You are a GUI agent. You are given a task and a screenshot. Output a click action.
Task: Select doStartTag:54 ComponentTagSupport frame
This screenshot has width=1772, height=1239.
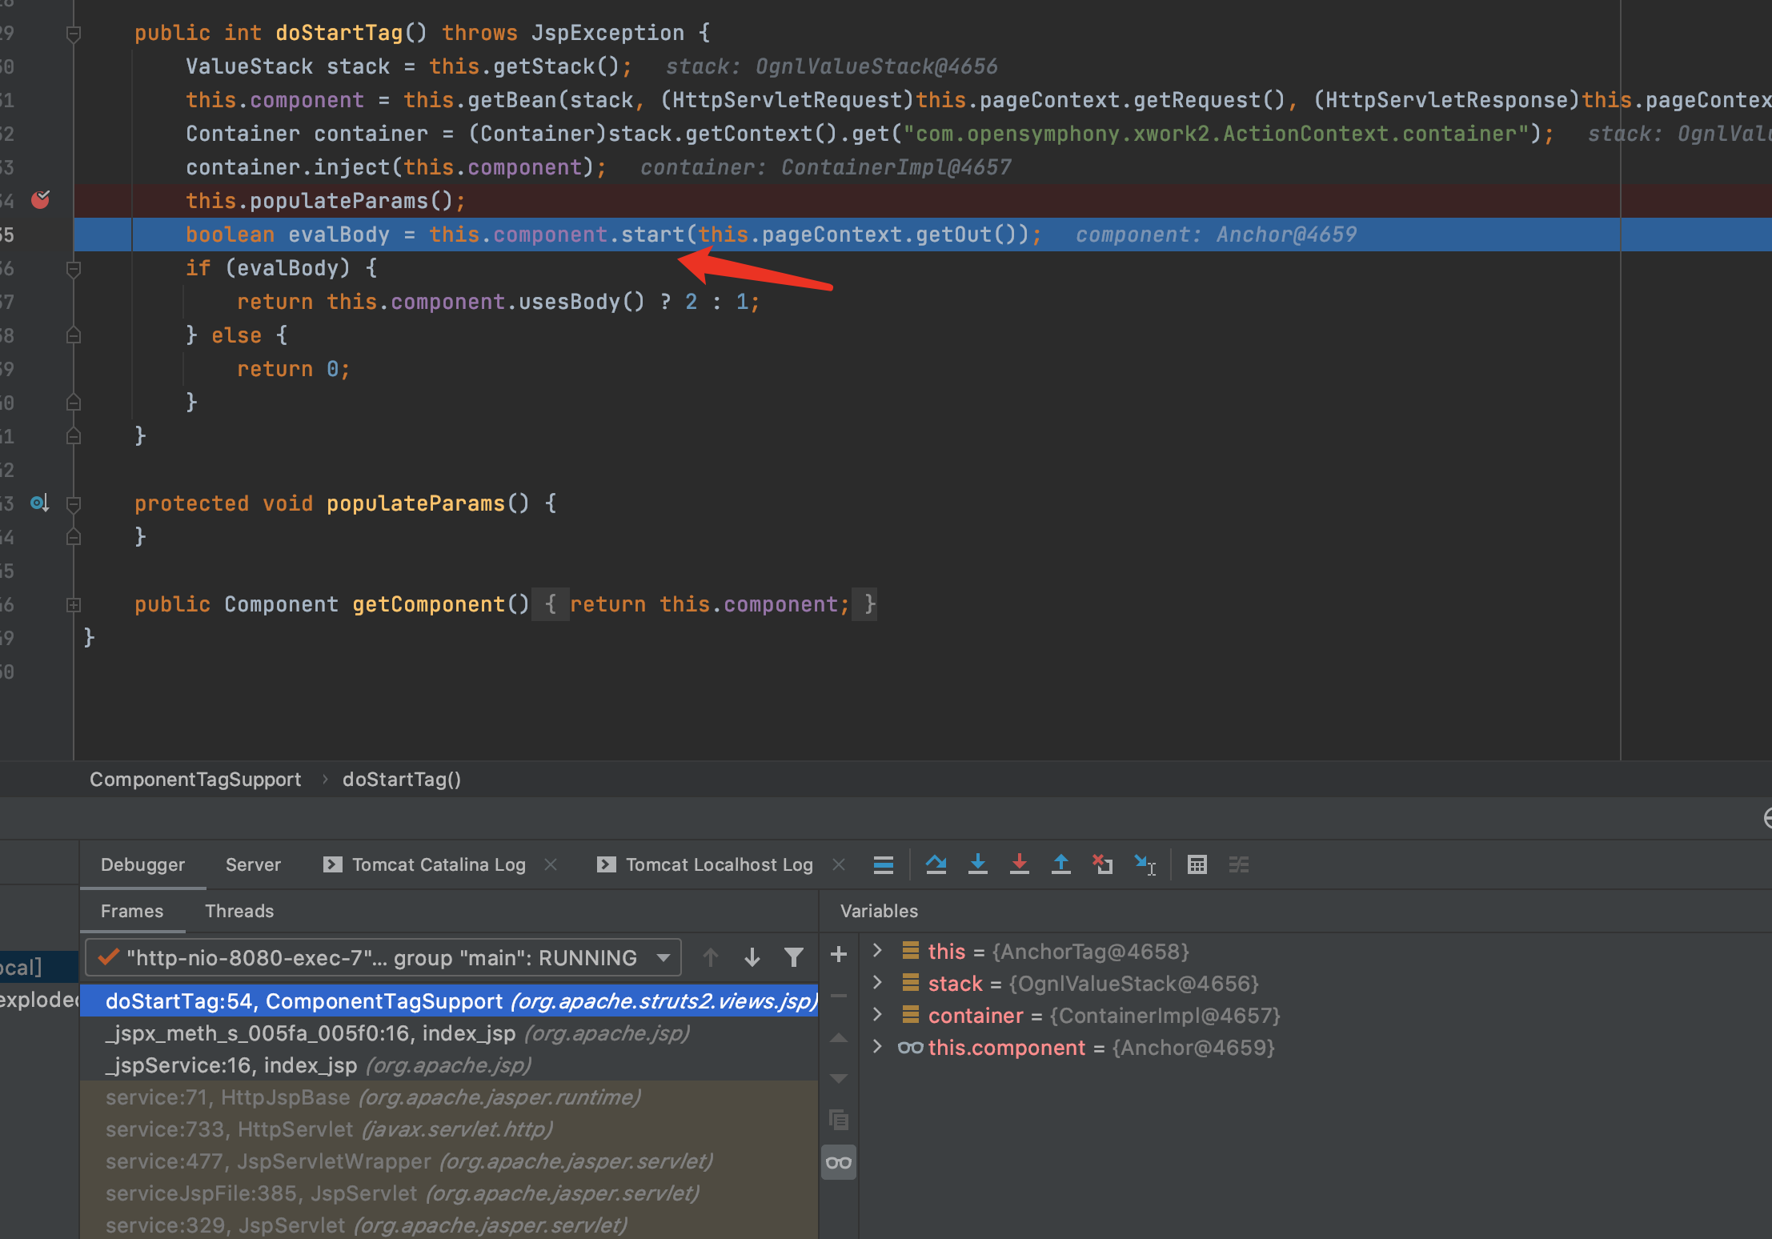[449, 1001]
